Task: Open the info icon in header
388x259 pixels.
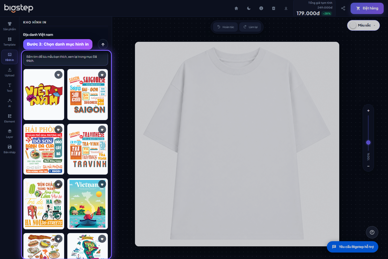Action: coord(261,8)
